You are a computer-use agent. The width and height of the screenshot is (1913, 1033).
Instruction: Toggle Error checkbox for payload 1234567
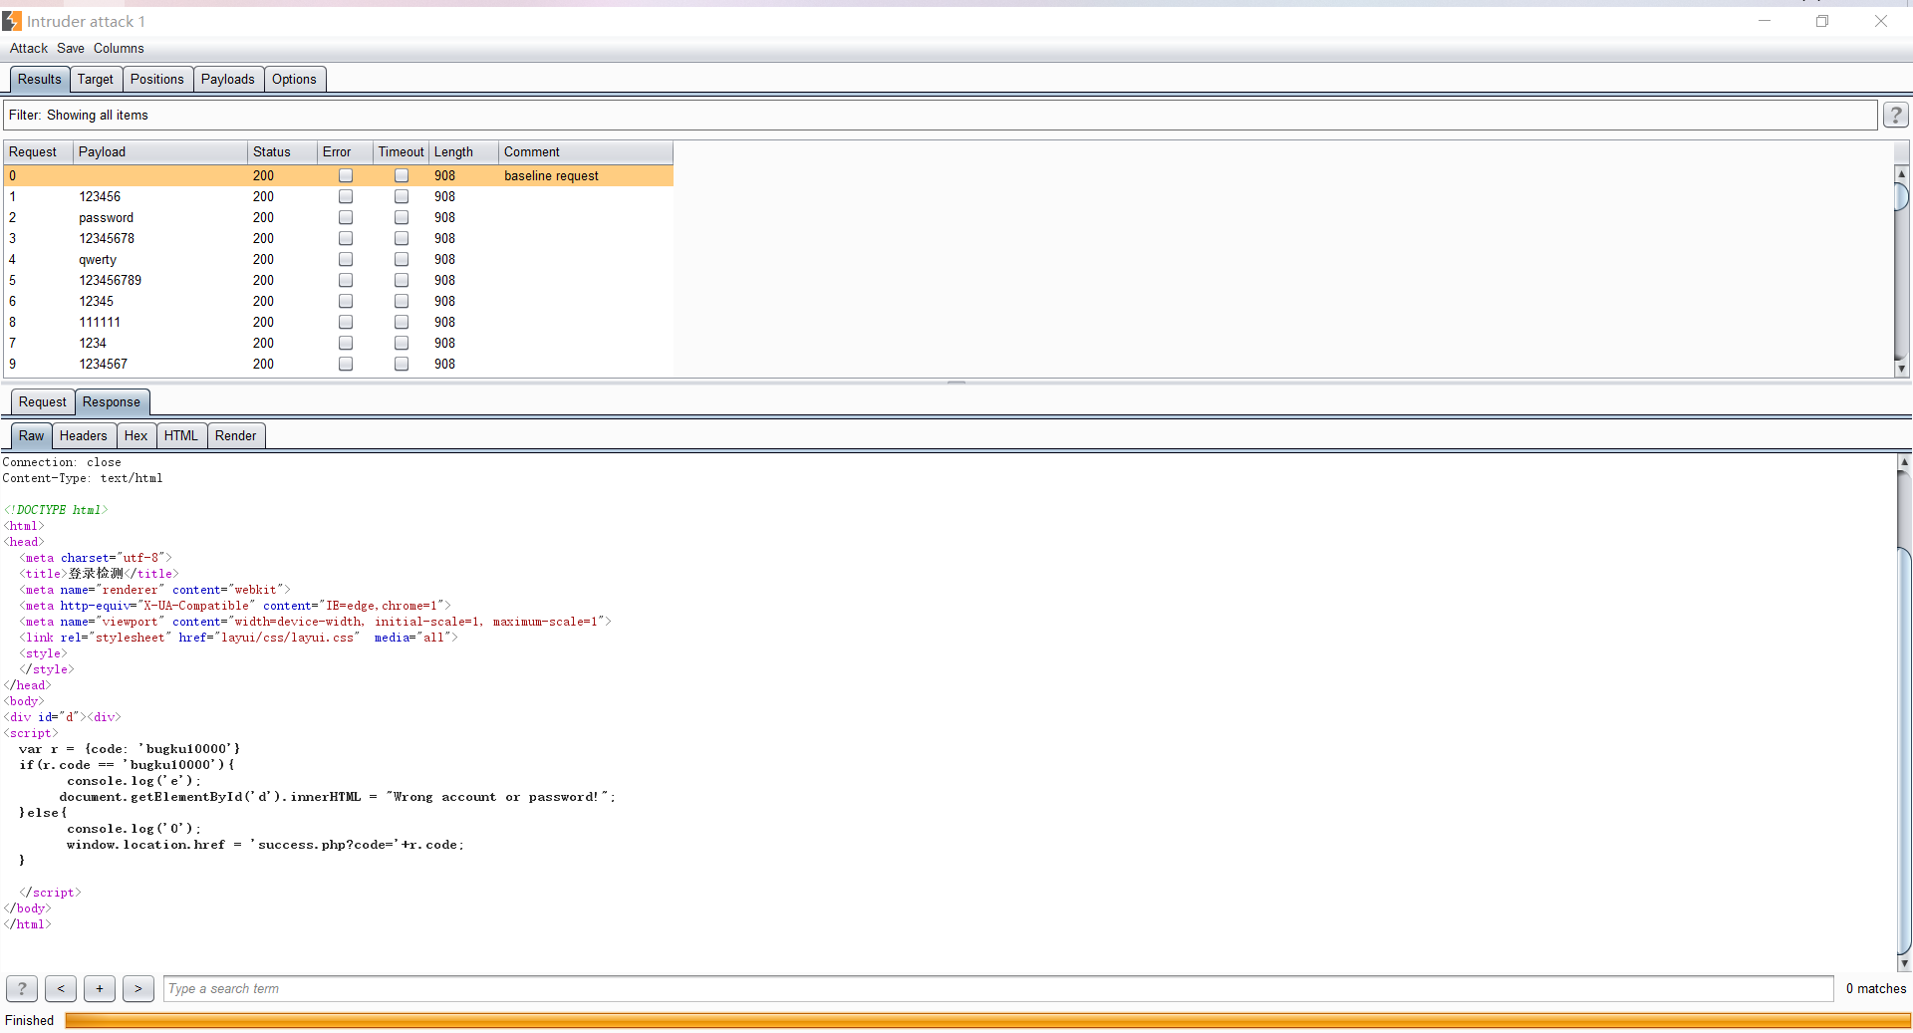coord(346,364)
